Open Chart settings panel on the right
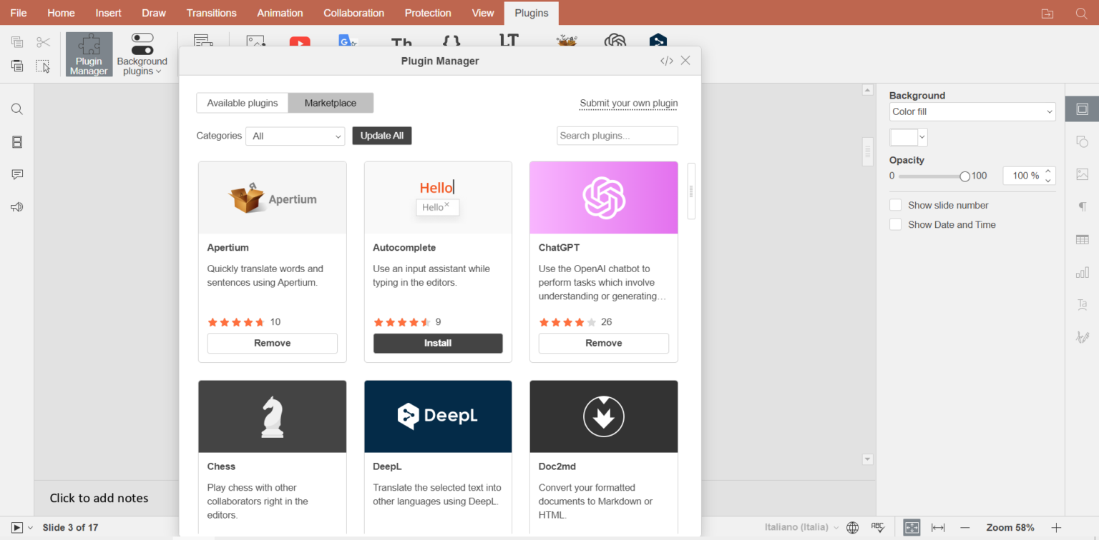 (1082, 271)
